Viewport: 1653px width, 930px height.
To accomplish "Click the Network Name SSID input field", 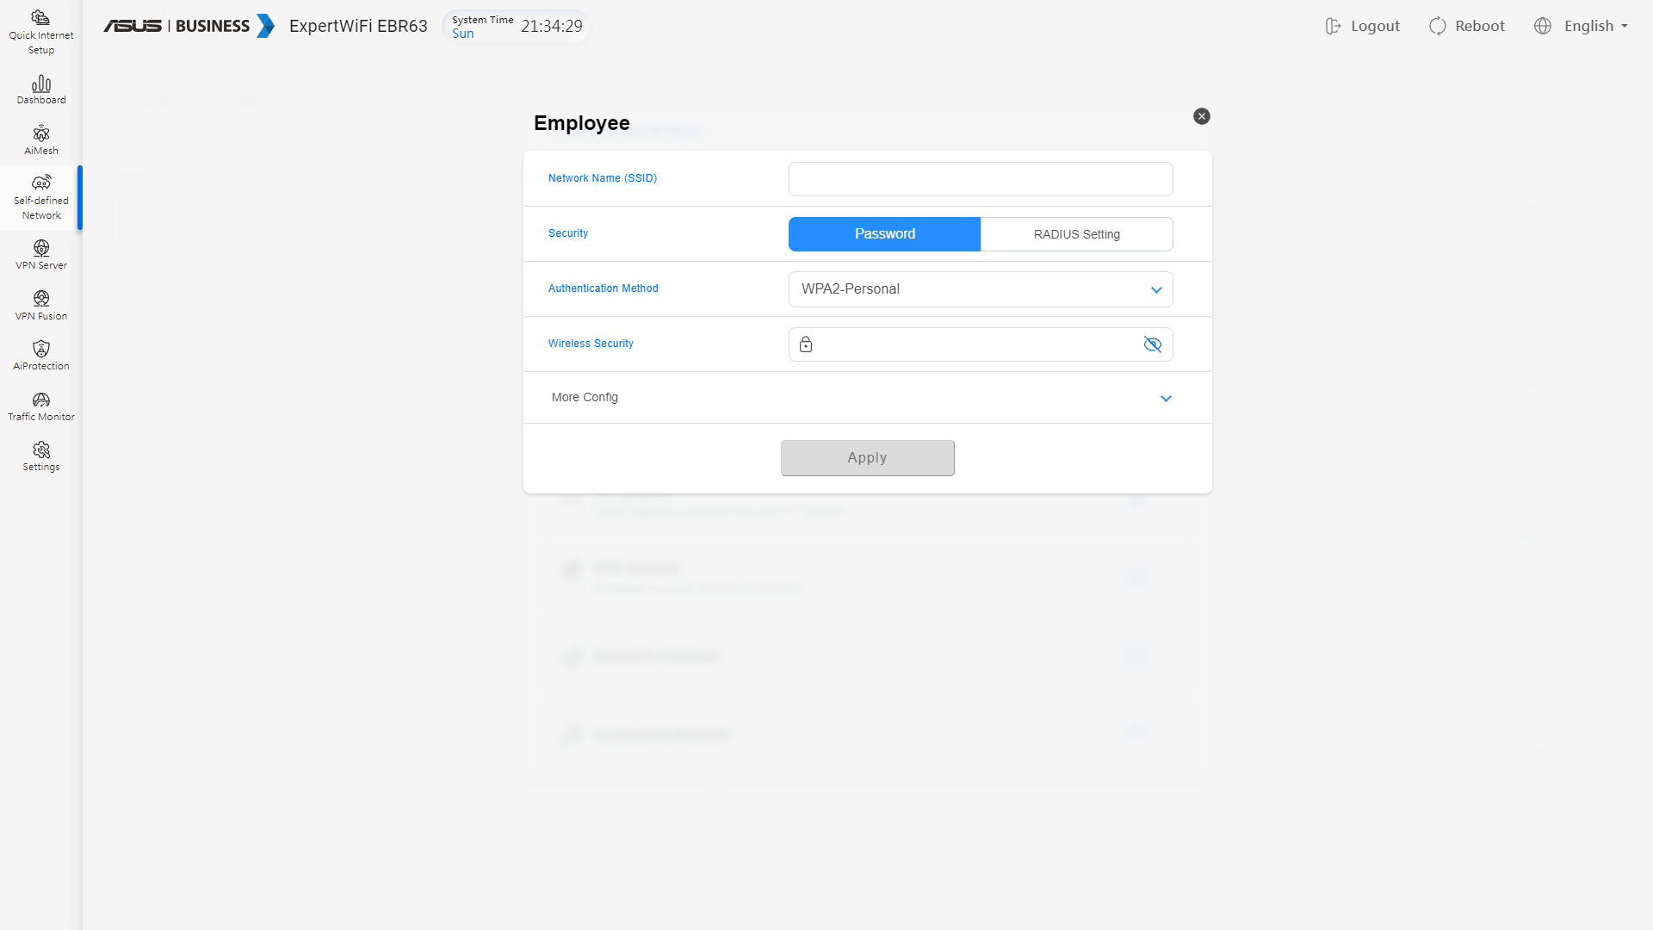I will click(x=980, y=179).
